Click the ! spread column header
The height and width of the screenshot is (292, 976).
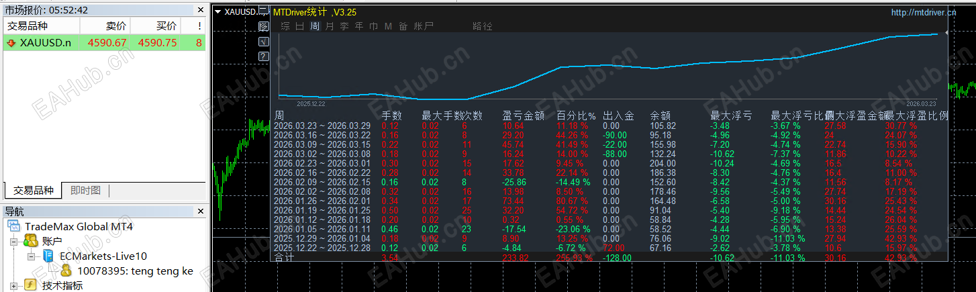pyautogui.click(x=193, y=26)
